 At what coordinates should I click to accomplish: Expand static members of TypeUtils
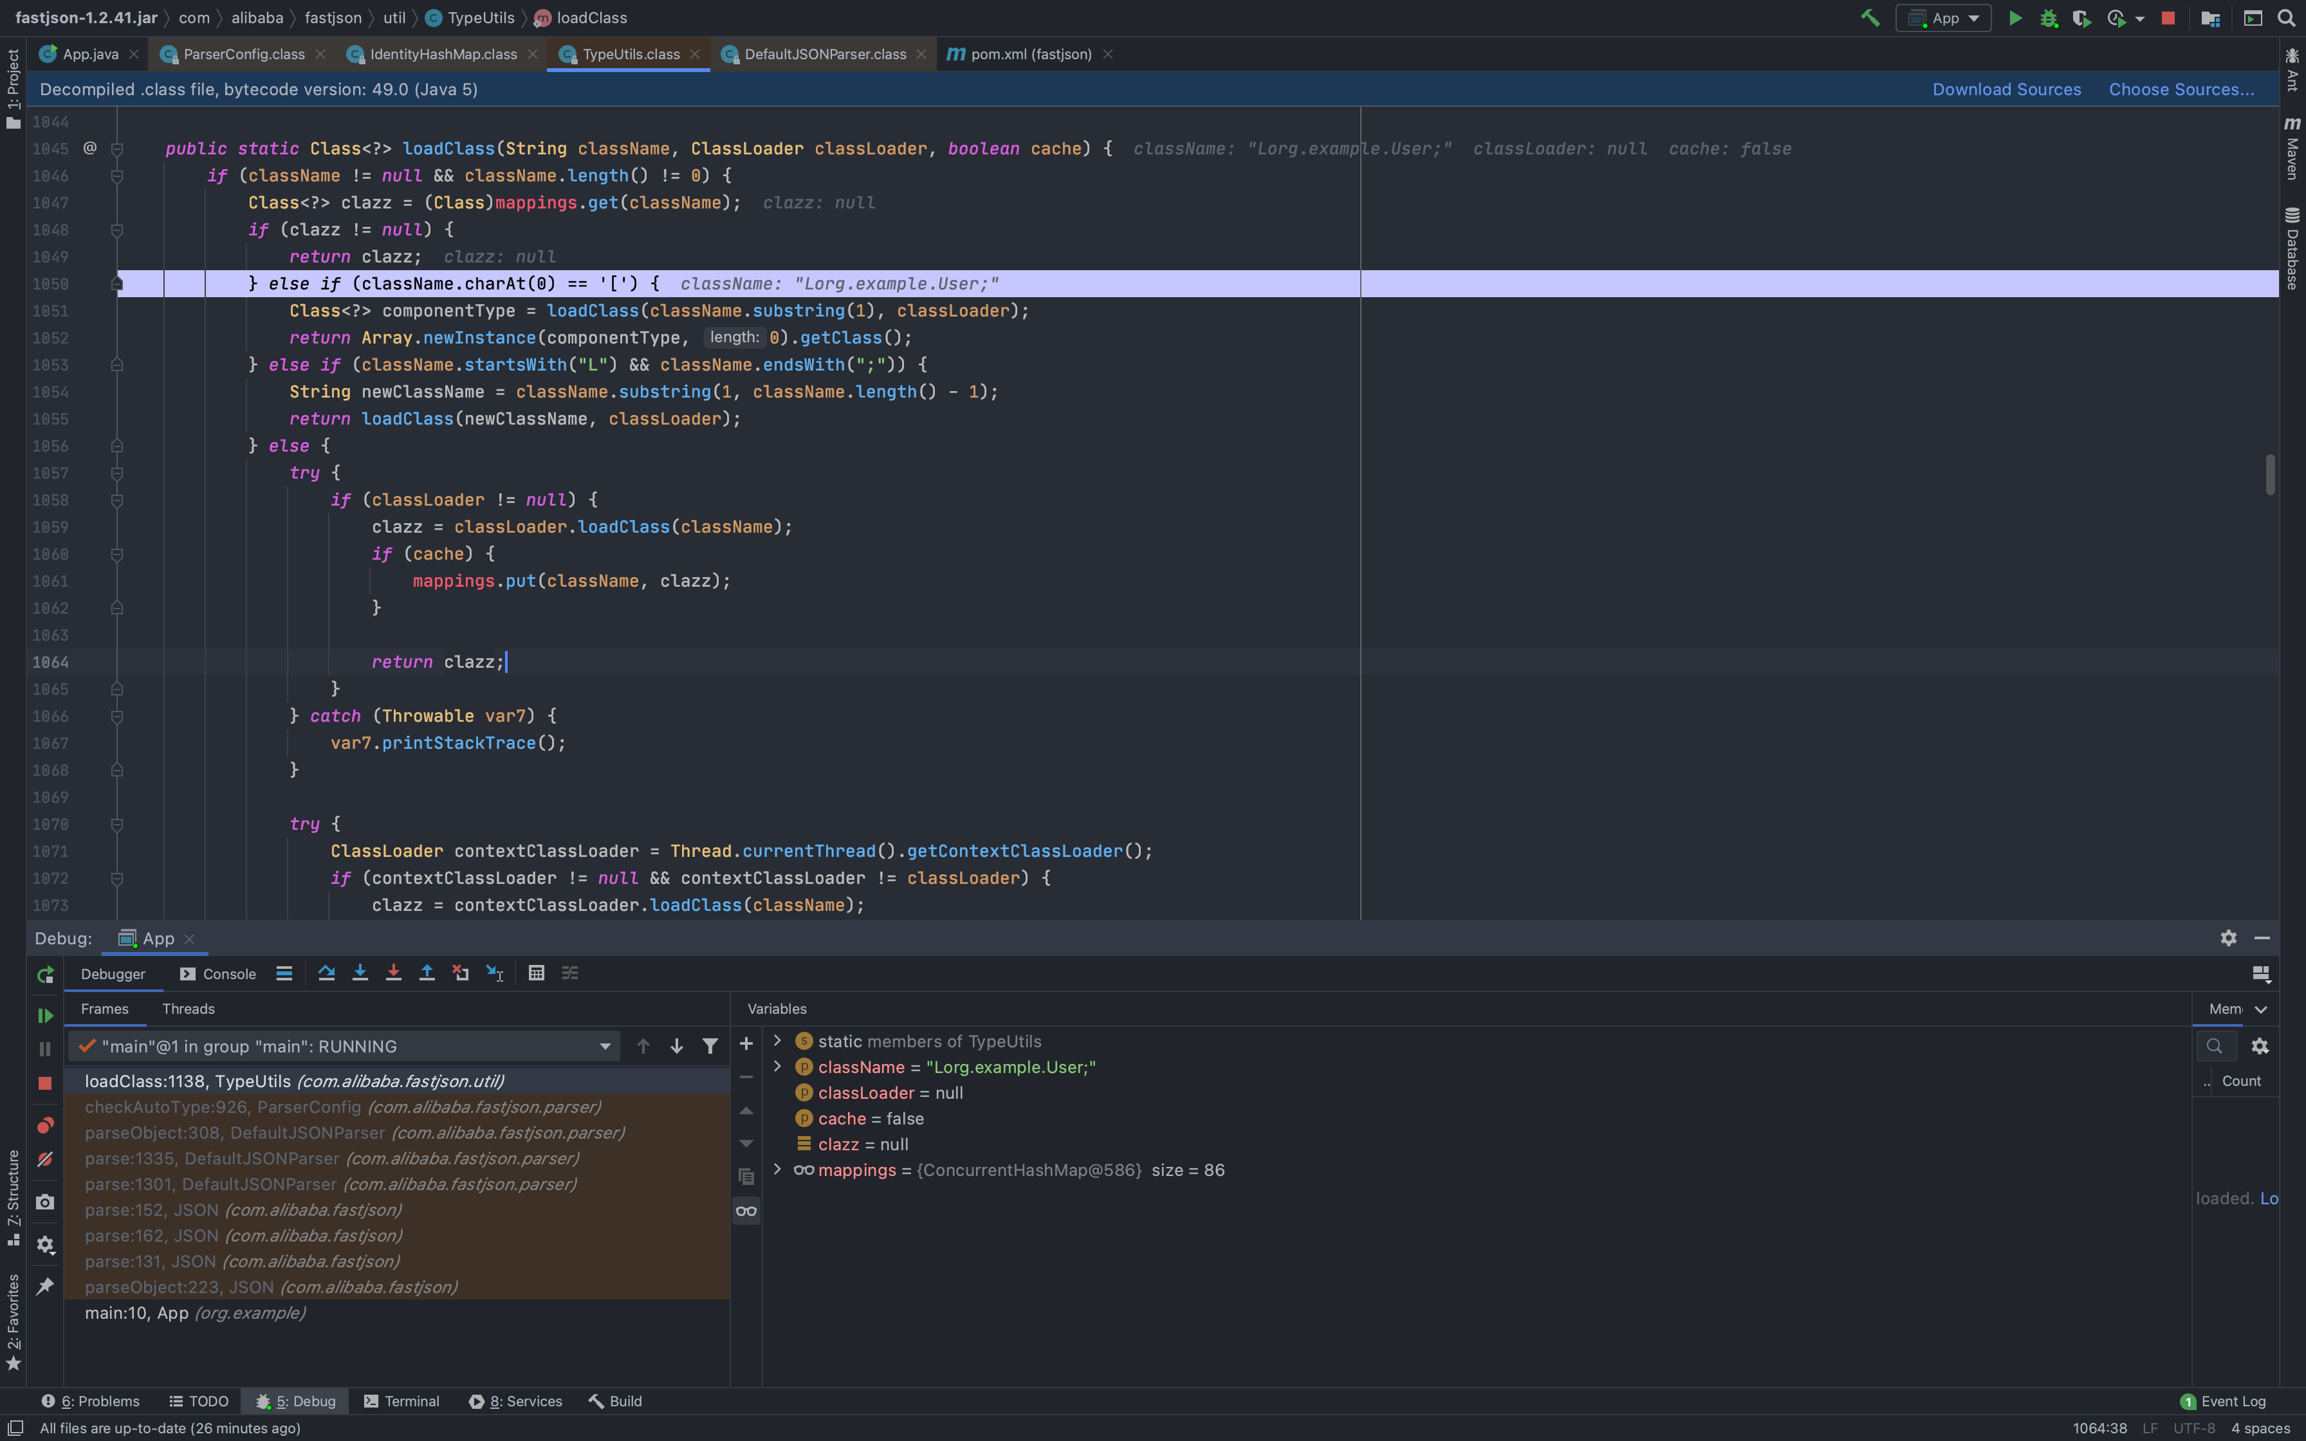(x=777, y=1041)
